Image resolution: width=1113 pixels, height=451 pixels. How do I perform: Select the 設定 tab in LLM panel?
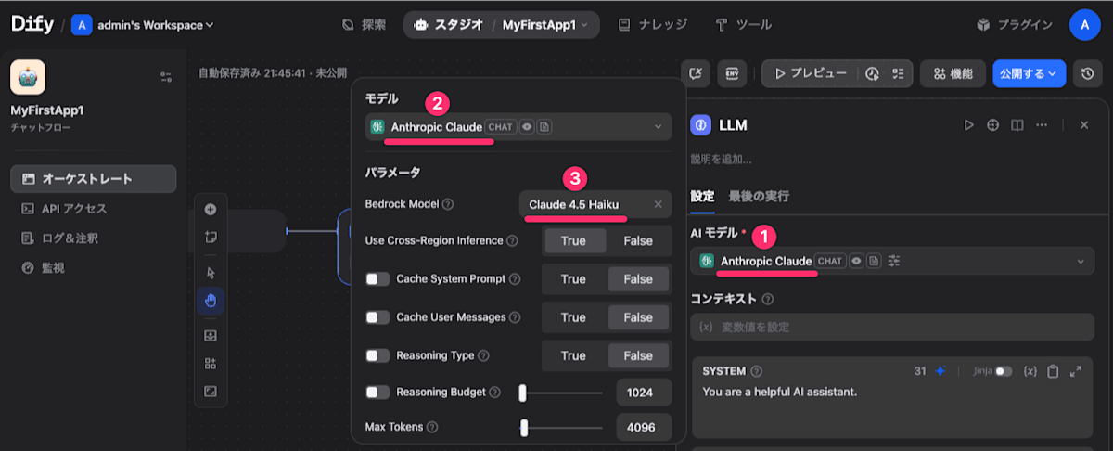click(703, 196)
